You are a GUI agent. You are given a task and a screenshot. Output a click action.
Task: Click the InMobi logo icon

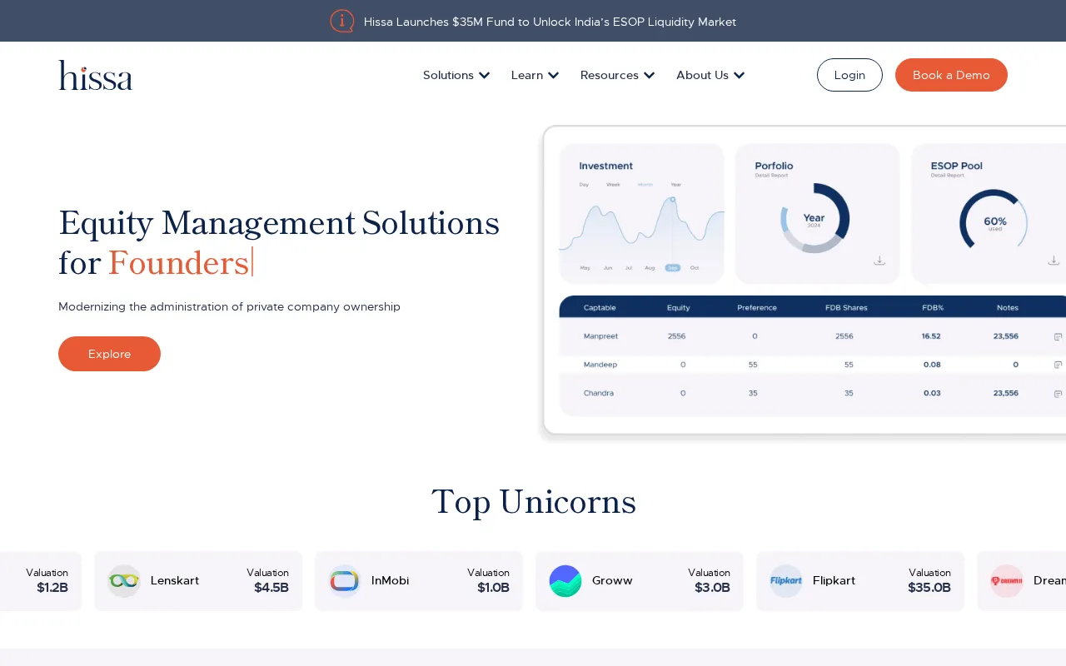(x=344, y=581)
